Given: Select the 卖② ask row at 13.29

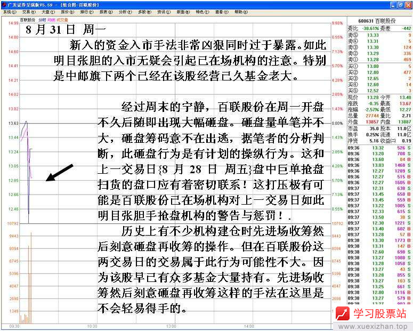Looking at the screenshot, I should [x=379, y=53].
